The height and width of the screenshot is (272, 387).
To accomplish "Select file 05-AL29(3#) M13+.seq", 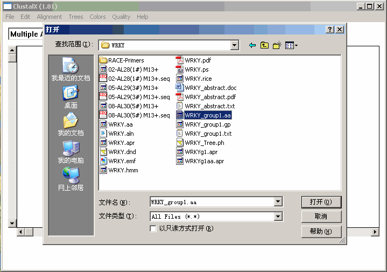I will pyautogui.click(x=135, y=97).
